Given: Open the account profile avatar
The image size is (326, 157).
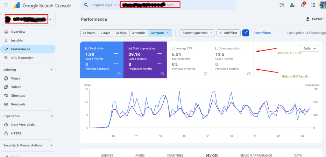Looking at the screenshot, I should click(x=323, y=5).
